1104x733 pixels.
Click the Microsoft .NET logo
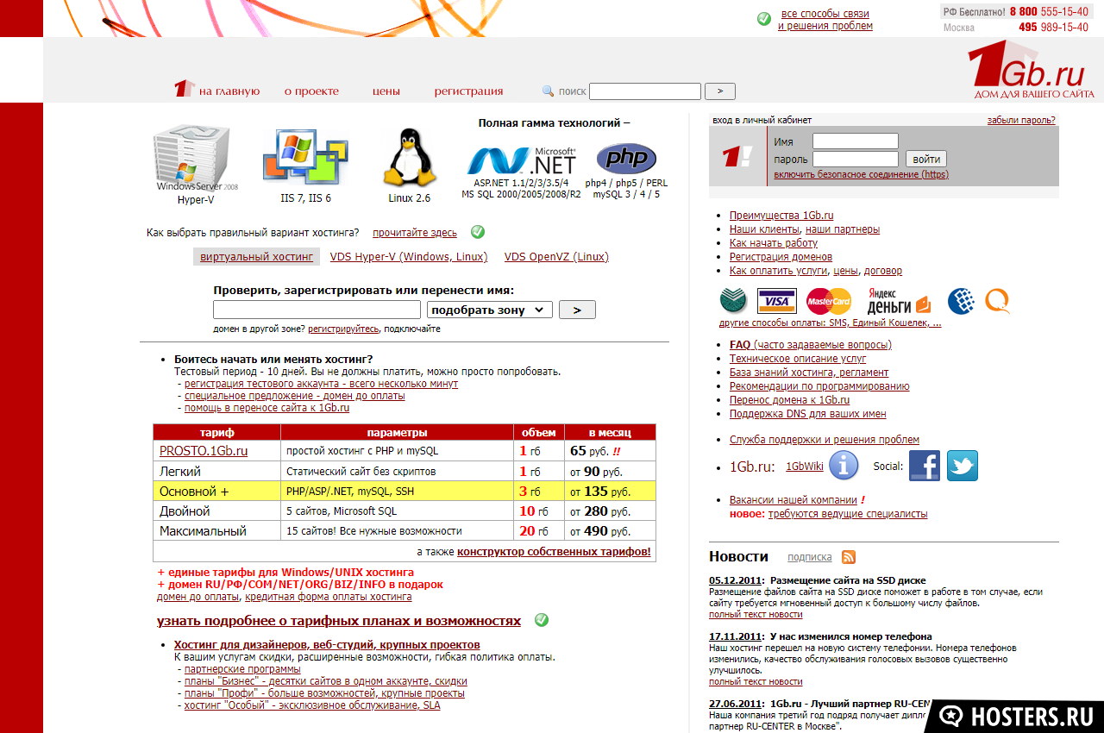pyautogui.click(x=521, y=160)
